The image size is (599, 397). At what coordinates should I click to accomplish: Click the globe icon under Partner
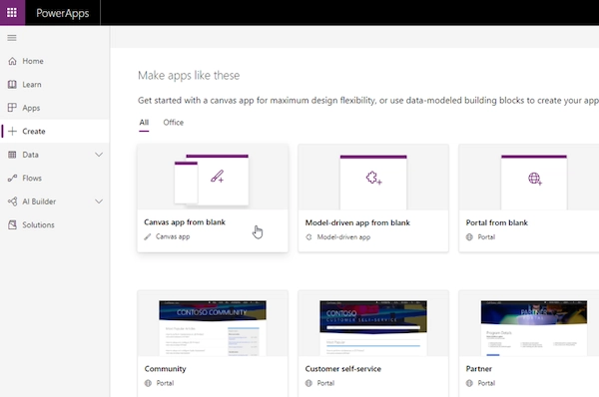[469, 383]
